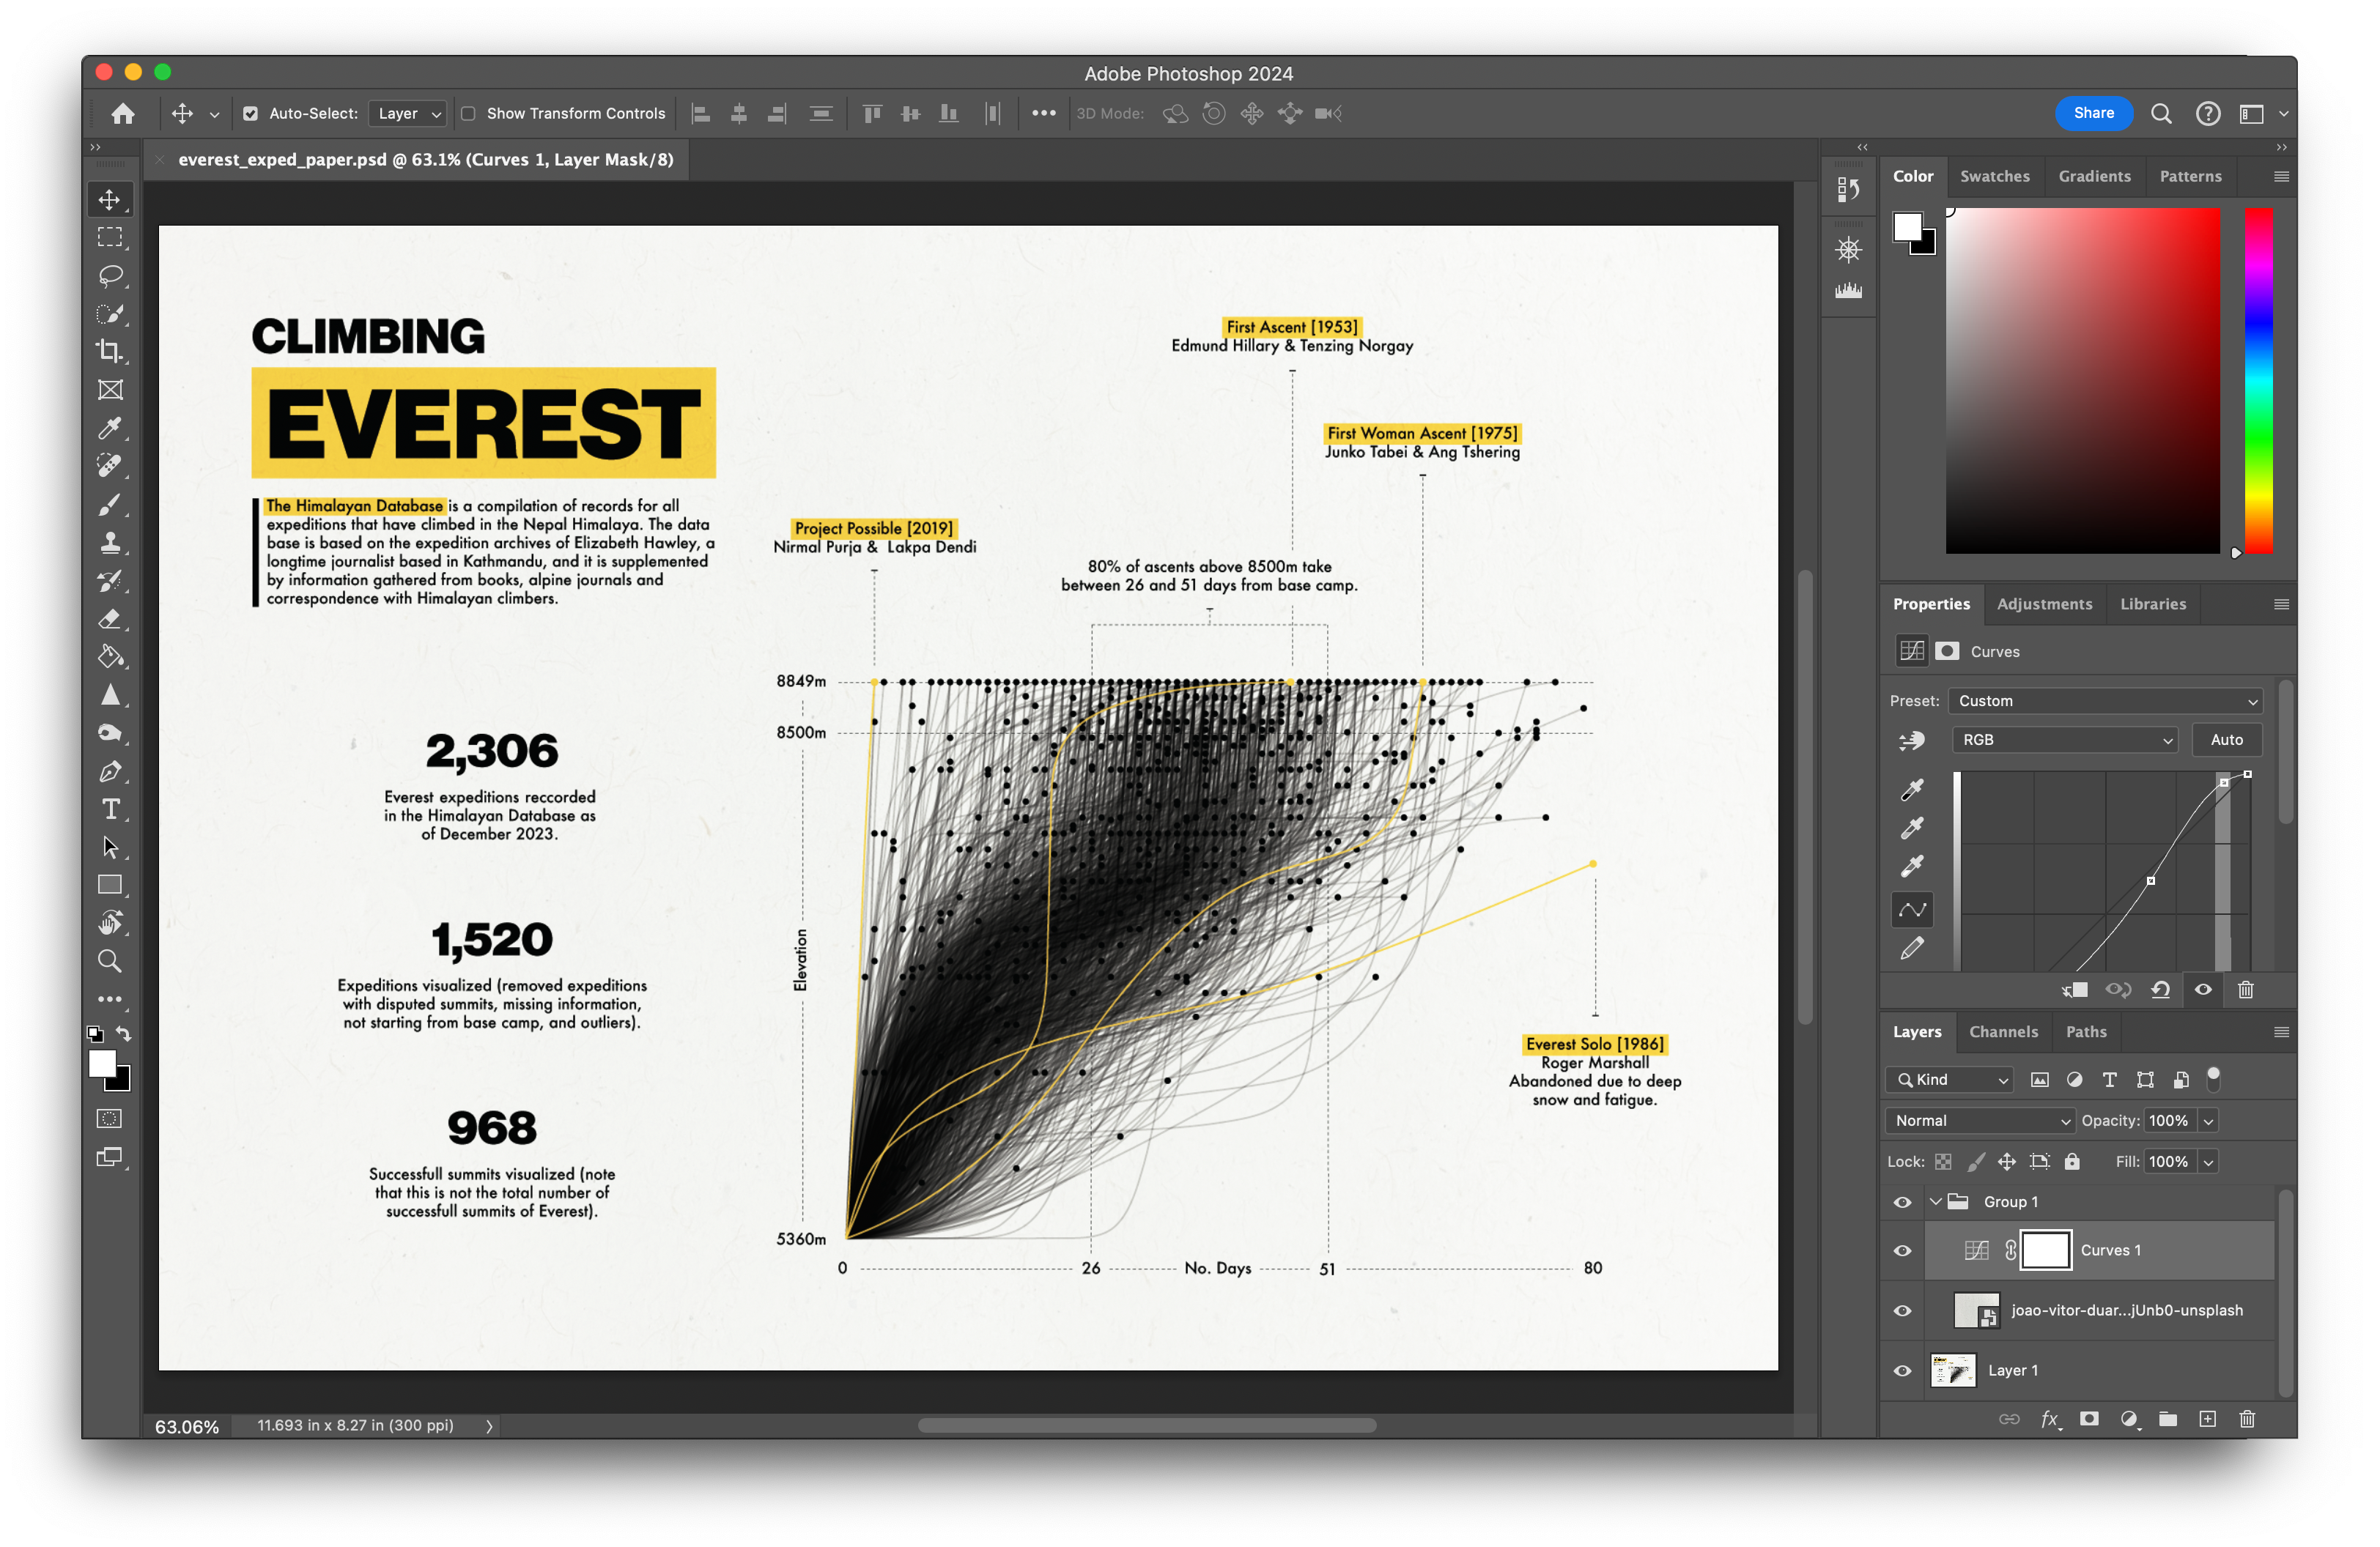Viewport: 2380px width, 1547px height.
Task: Click the Share button
Action: point(2093,113)
